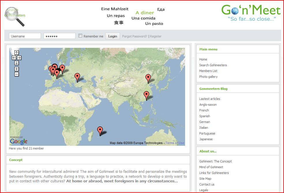Click the 'Eine Mahlzeit' header text
This screenshot has width=284, height=193.
[115, 9]
